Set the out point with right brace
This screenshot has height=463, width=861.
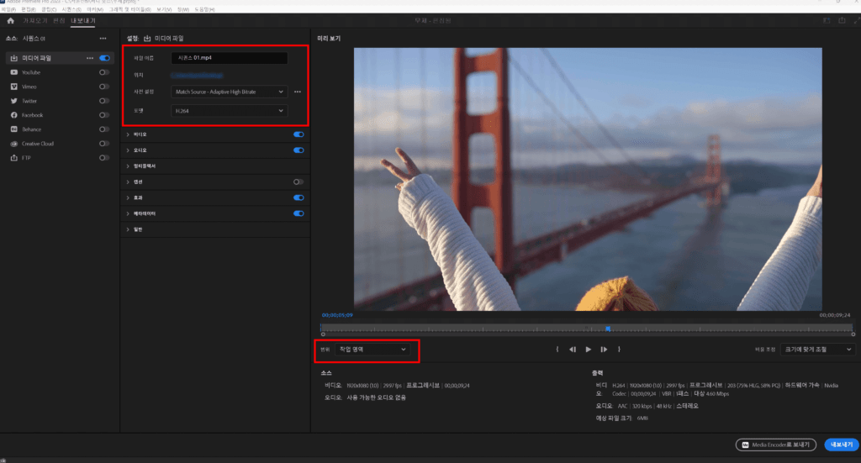pyautogui.click(x=619, y=350)
